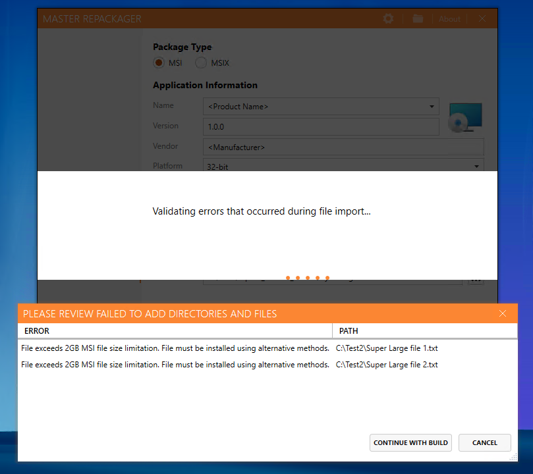Click the Version input field

point(321,127)
